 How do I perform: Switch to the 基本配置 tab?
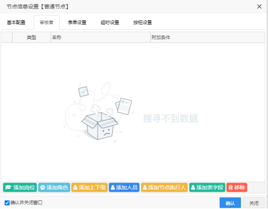[16, 22]
